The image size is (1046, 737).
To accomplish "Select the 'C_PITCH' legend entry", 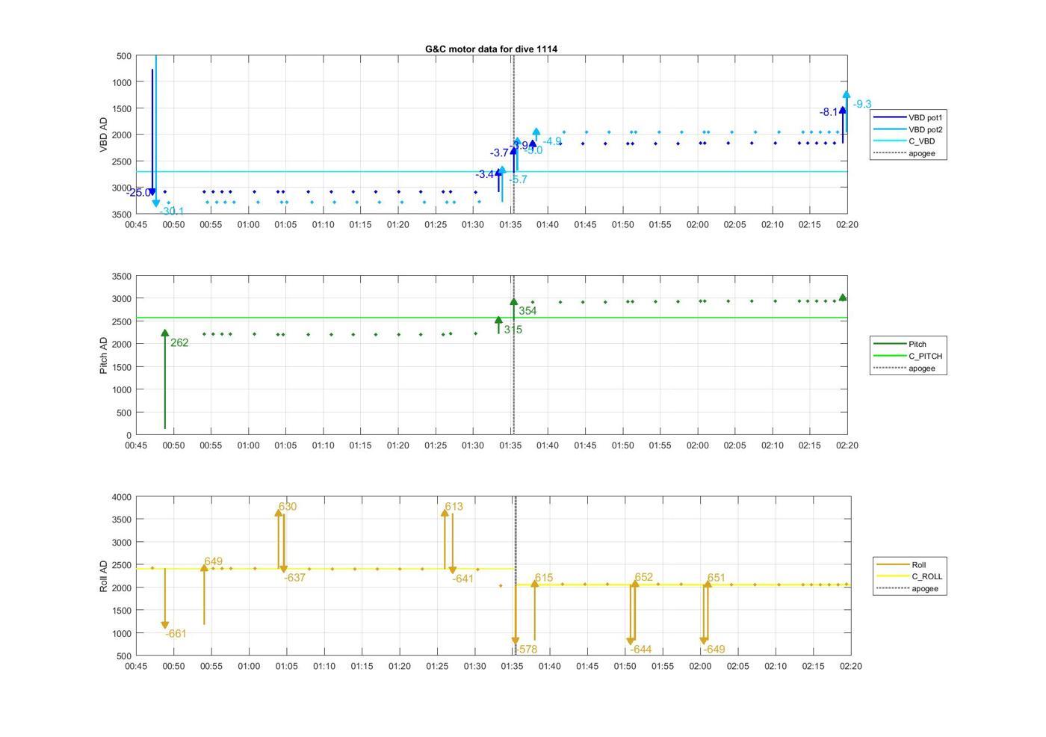I will pos(908,356).
